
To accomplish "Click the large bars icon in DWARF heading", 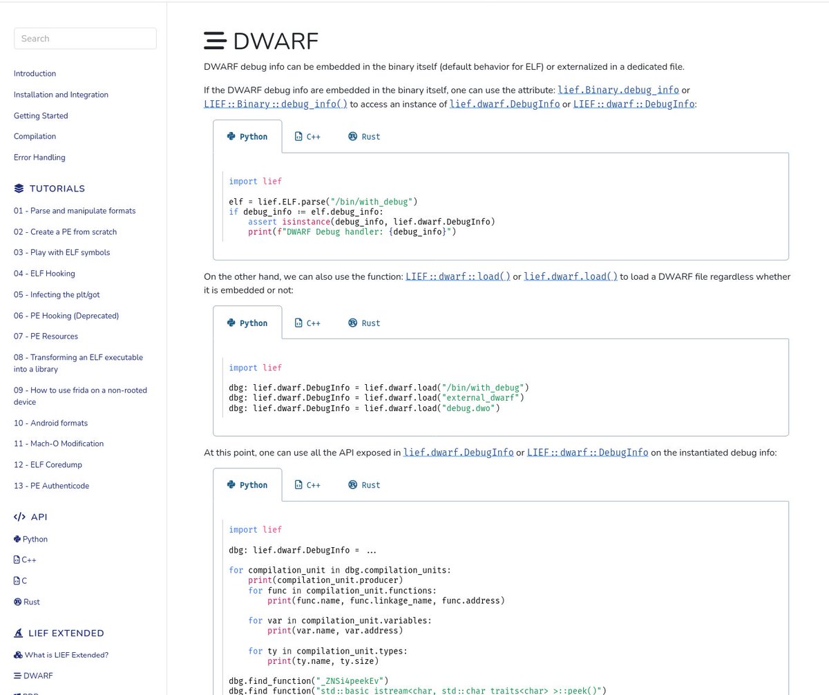I will point(215,41).
